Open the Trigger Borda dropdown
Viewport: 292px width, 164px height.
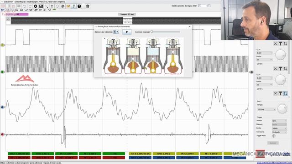tap(279, 128)
